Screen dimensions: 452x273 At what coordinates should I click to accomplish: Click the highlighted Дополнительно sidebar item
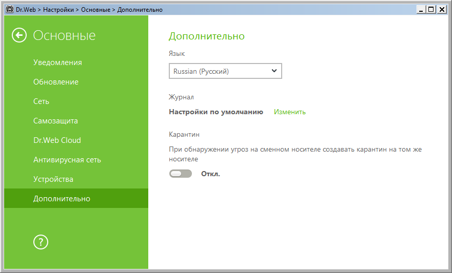62,199
